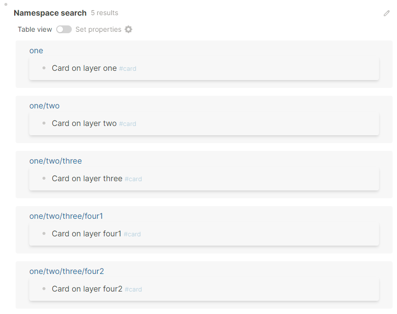The image size is (397, 314).
Task: Click the #card tag on layer one result
Action: (127, 68)
